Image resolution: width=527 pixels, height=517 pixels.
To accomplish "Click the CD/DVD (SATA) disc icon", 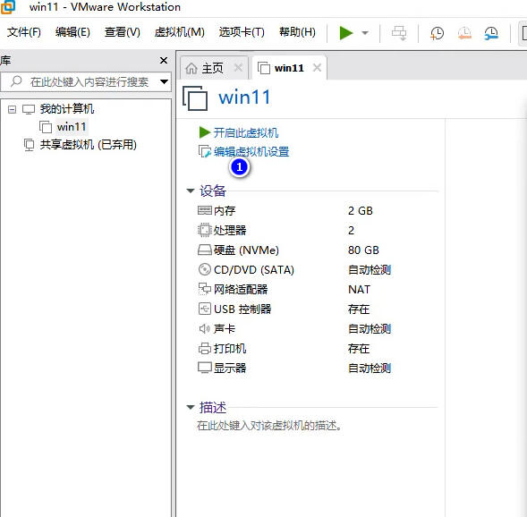I will 204,269.
